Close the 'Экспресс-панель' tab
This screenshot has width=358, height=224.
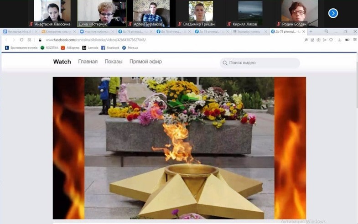click(265, 32)
